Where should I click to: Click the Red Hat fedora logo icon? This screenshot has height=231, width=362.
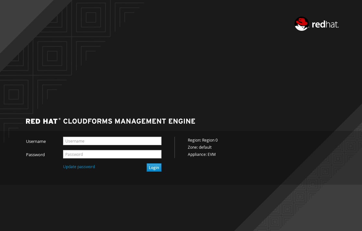302,24
